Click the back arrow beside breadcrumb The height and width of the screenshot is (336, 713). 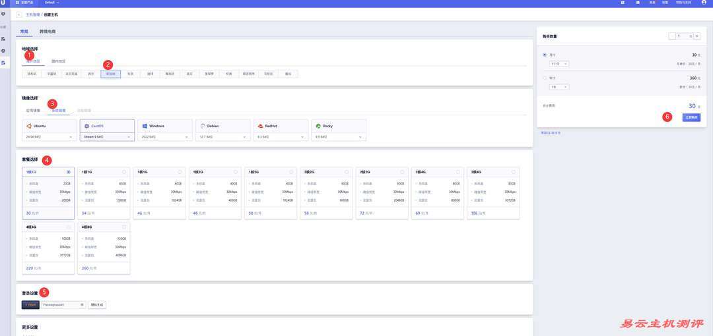[18, 14]
